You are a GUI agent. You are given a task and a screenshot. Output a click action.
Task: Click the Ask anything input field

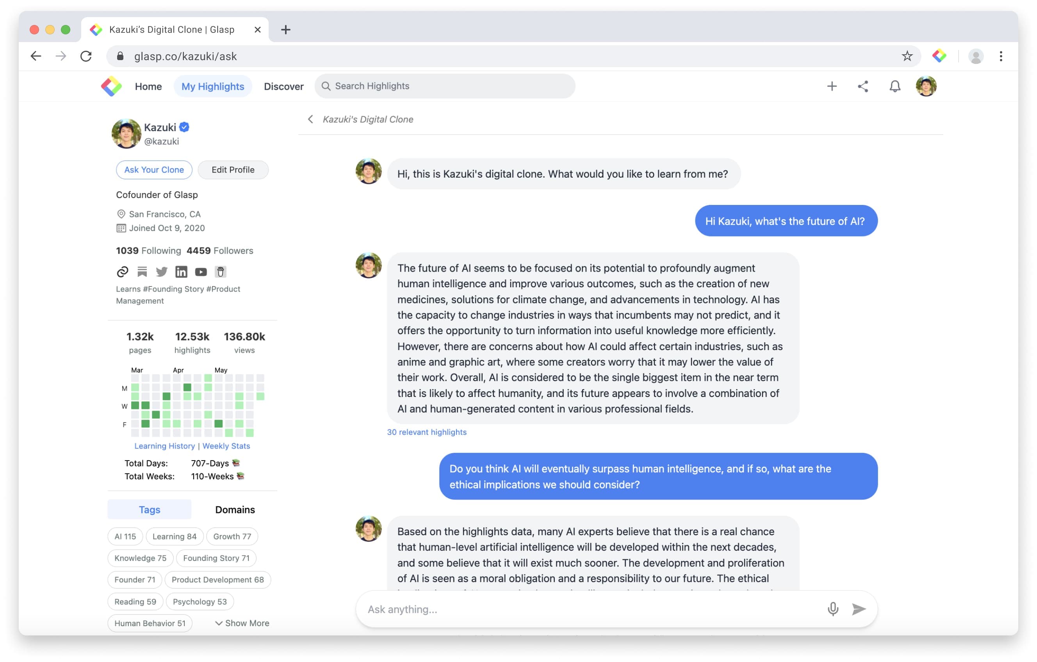point(590,609)
